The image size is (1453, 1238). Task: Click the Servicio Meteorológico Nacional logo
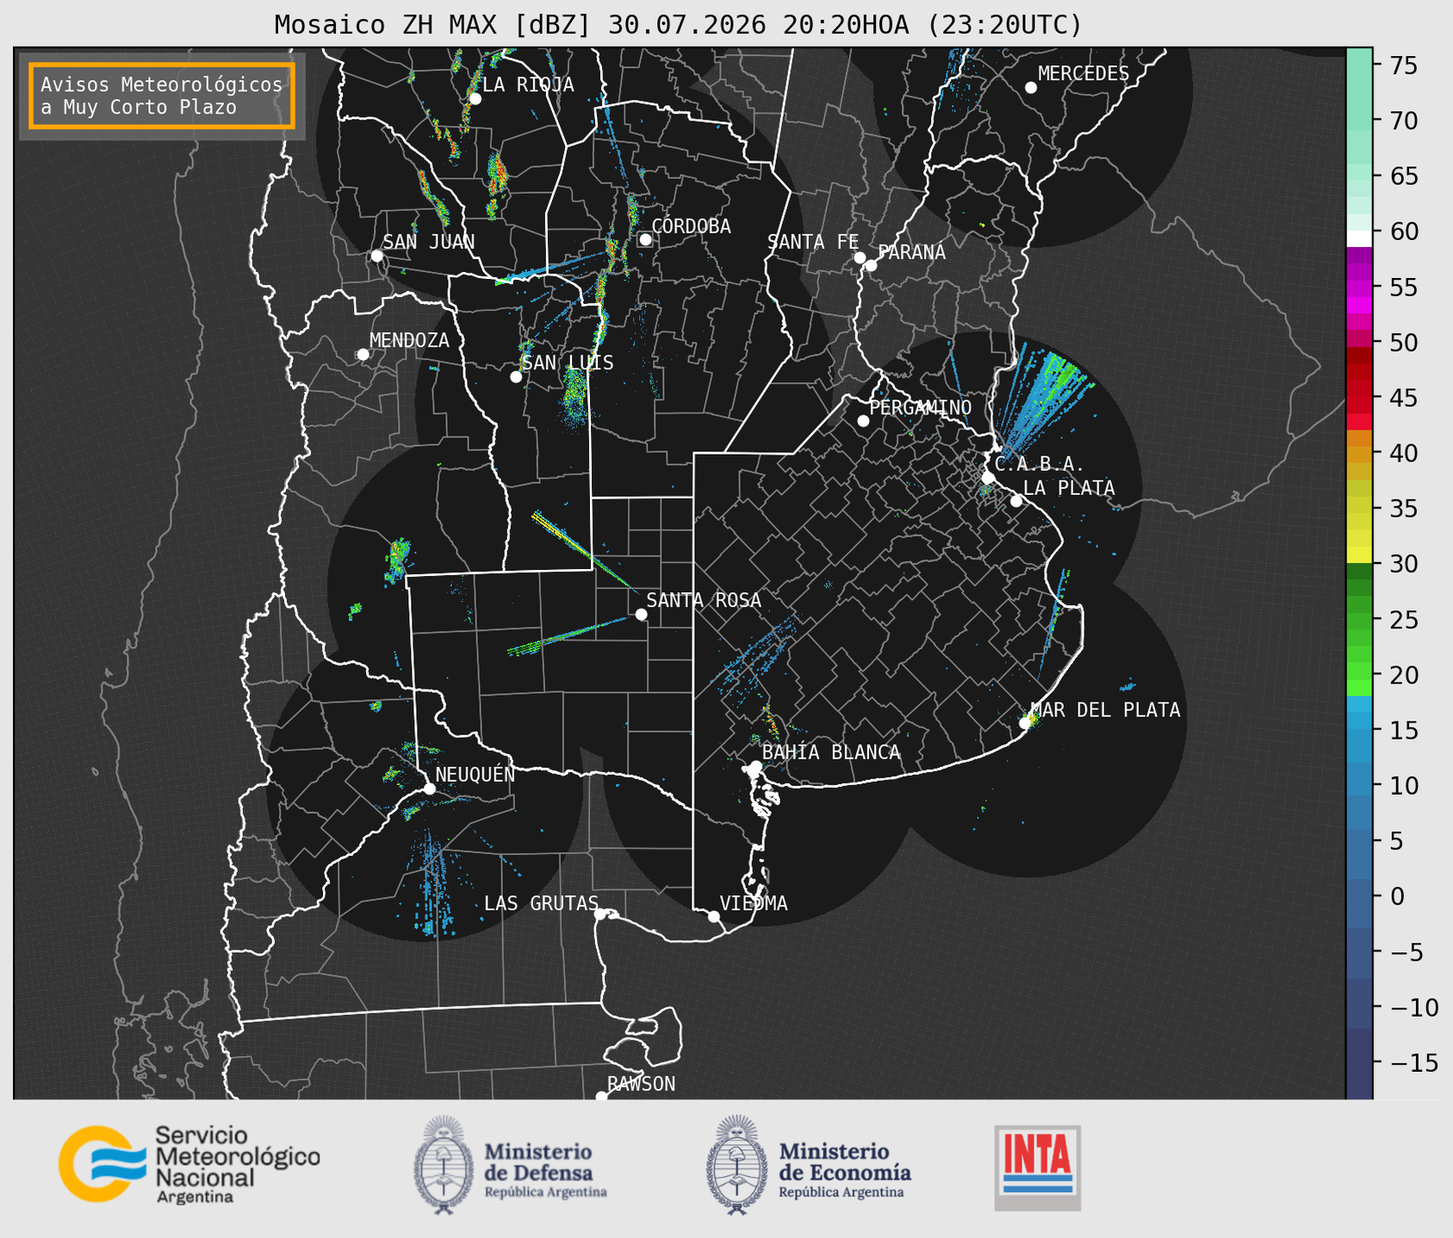point(189,1164)
